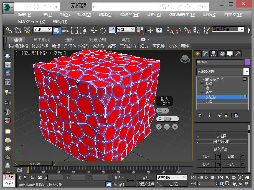
Task: Open the 3ds Max application menu button
Action: coord(8,7)
